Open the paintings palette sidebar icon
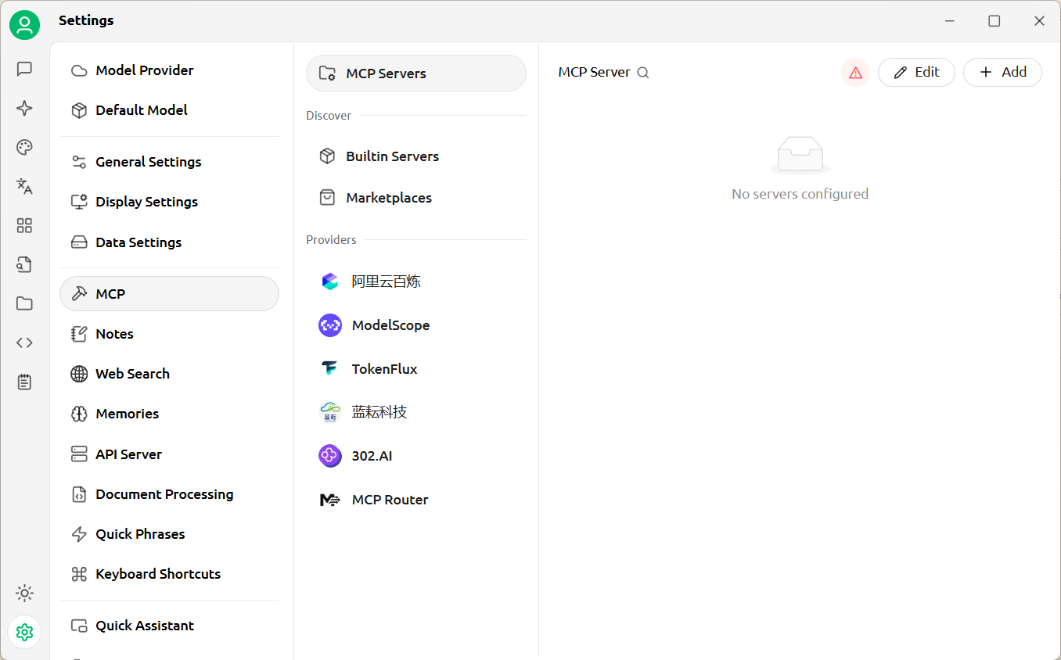The width and height of the screenshot is (1061, 660). pos(24,147)
